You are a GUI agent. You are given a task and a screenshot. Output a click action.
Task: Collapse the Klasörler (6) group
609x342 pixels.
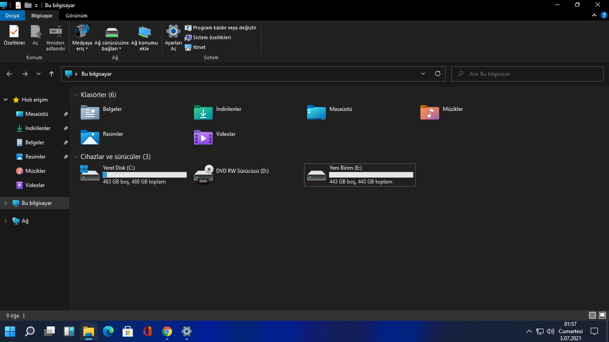click(x=76, y=95)
